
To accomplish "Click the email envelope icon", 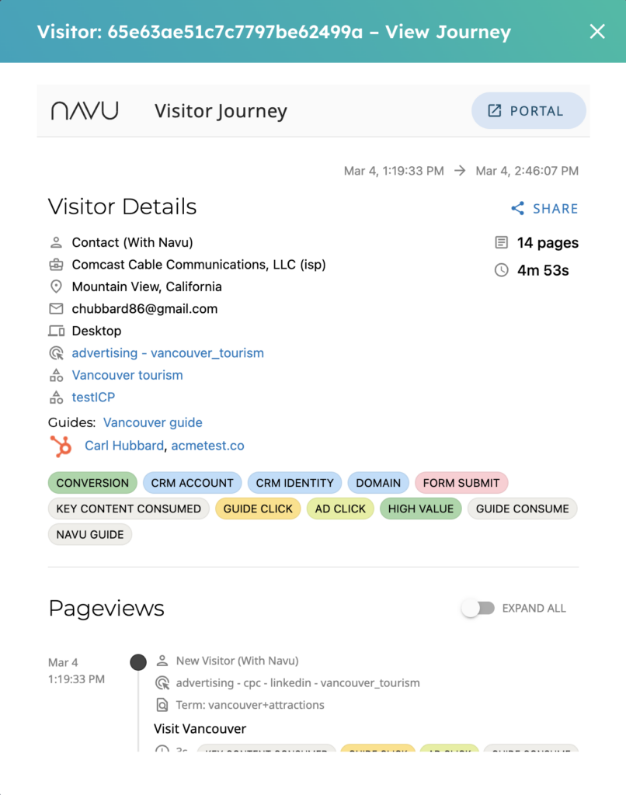I will 56,309.
